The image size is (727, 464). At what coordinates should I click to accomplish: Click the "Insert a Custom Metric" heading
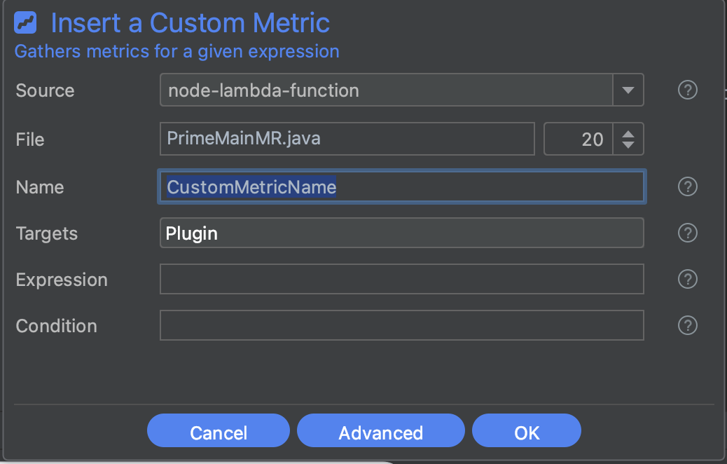coord(190,24)
